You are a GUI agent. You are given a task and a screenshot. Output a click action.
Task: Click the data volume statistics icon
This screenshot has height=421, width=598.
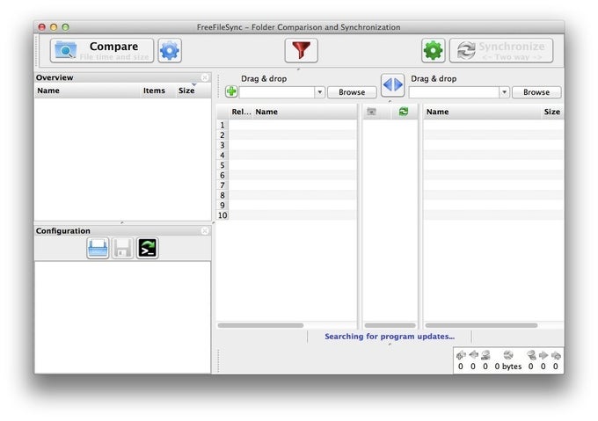(508, 355)
